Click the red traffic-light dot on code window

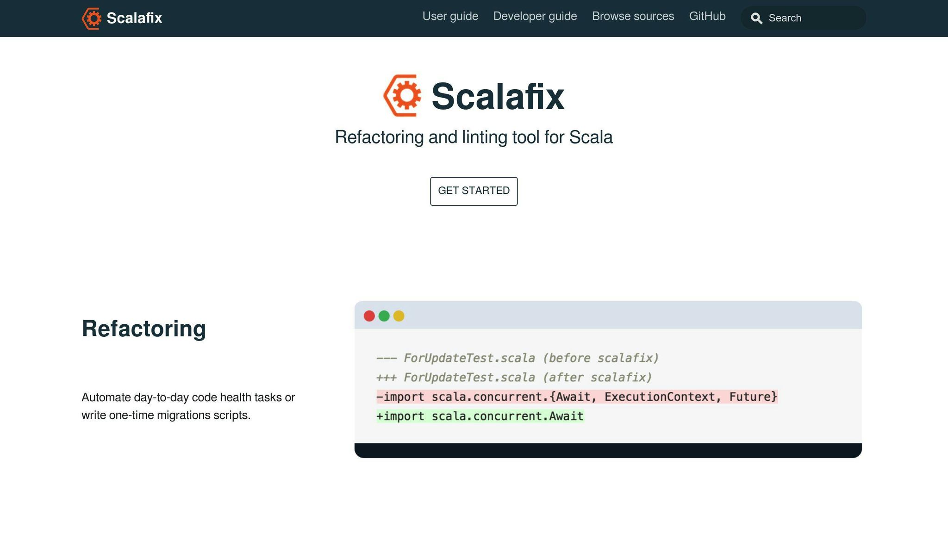click(x=369, y=316)
